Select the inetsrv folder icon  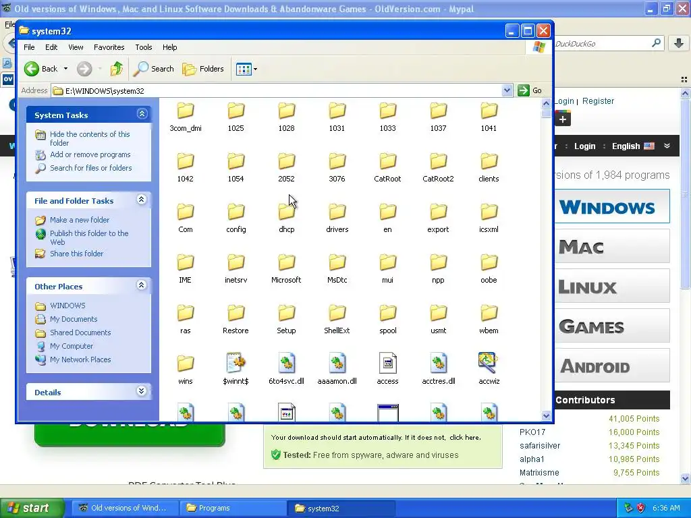click(236, 262)
